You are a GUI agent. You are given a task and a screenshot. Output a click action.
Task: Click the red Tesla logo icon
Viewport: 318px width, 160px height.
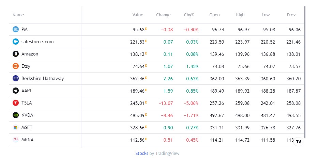coord(16,103)
